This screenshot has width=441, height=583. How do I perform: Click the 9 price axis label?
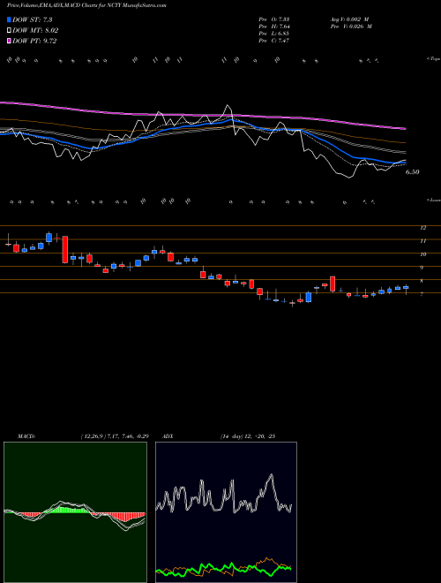click(x=422, y=268)
